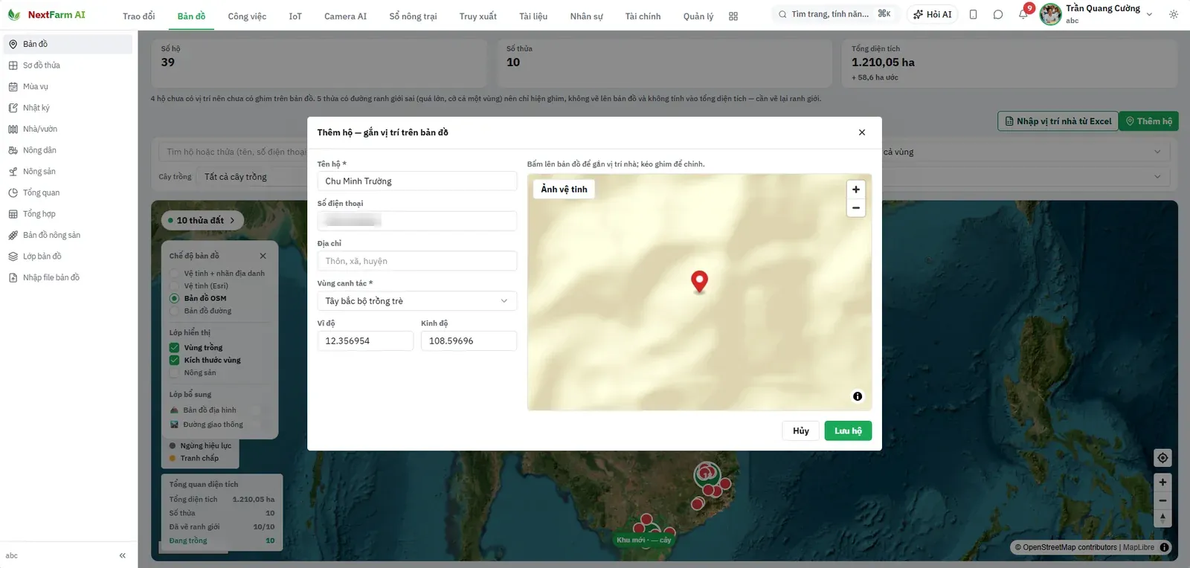Expand the 10 thửa đất chip

click(201, 220)
